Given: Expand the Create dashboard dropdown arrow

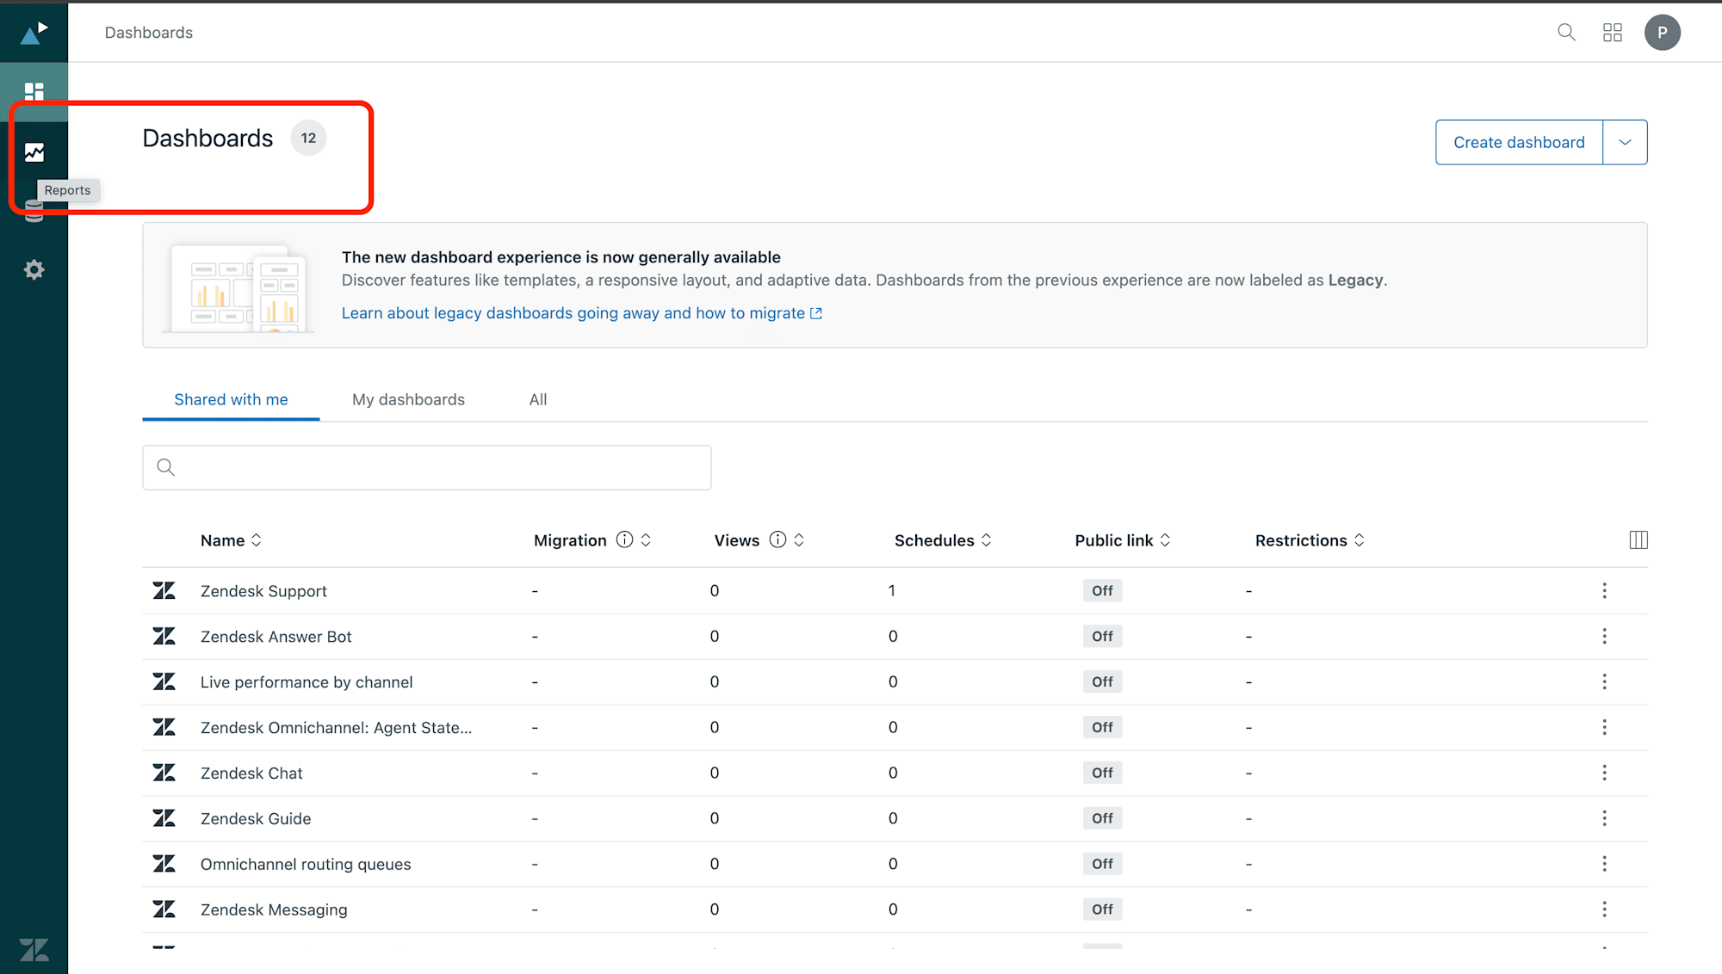Looking at the screenshot, I should tap(1625, 142).
